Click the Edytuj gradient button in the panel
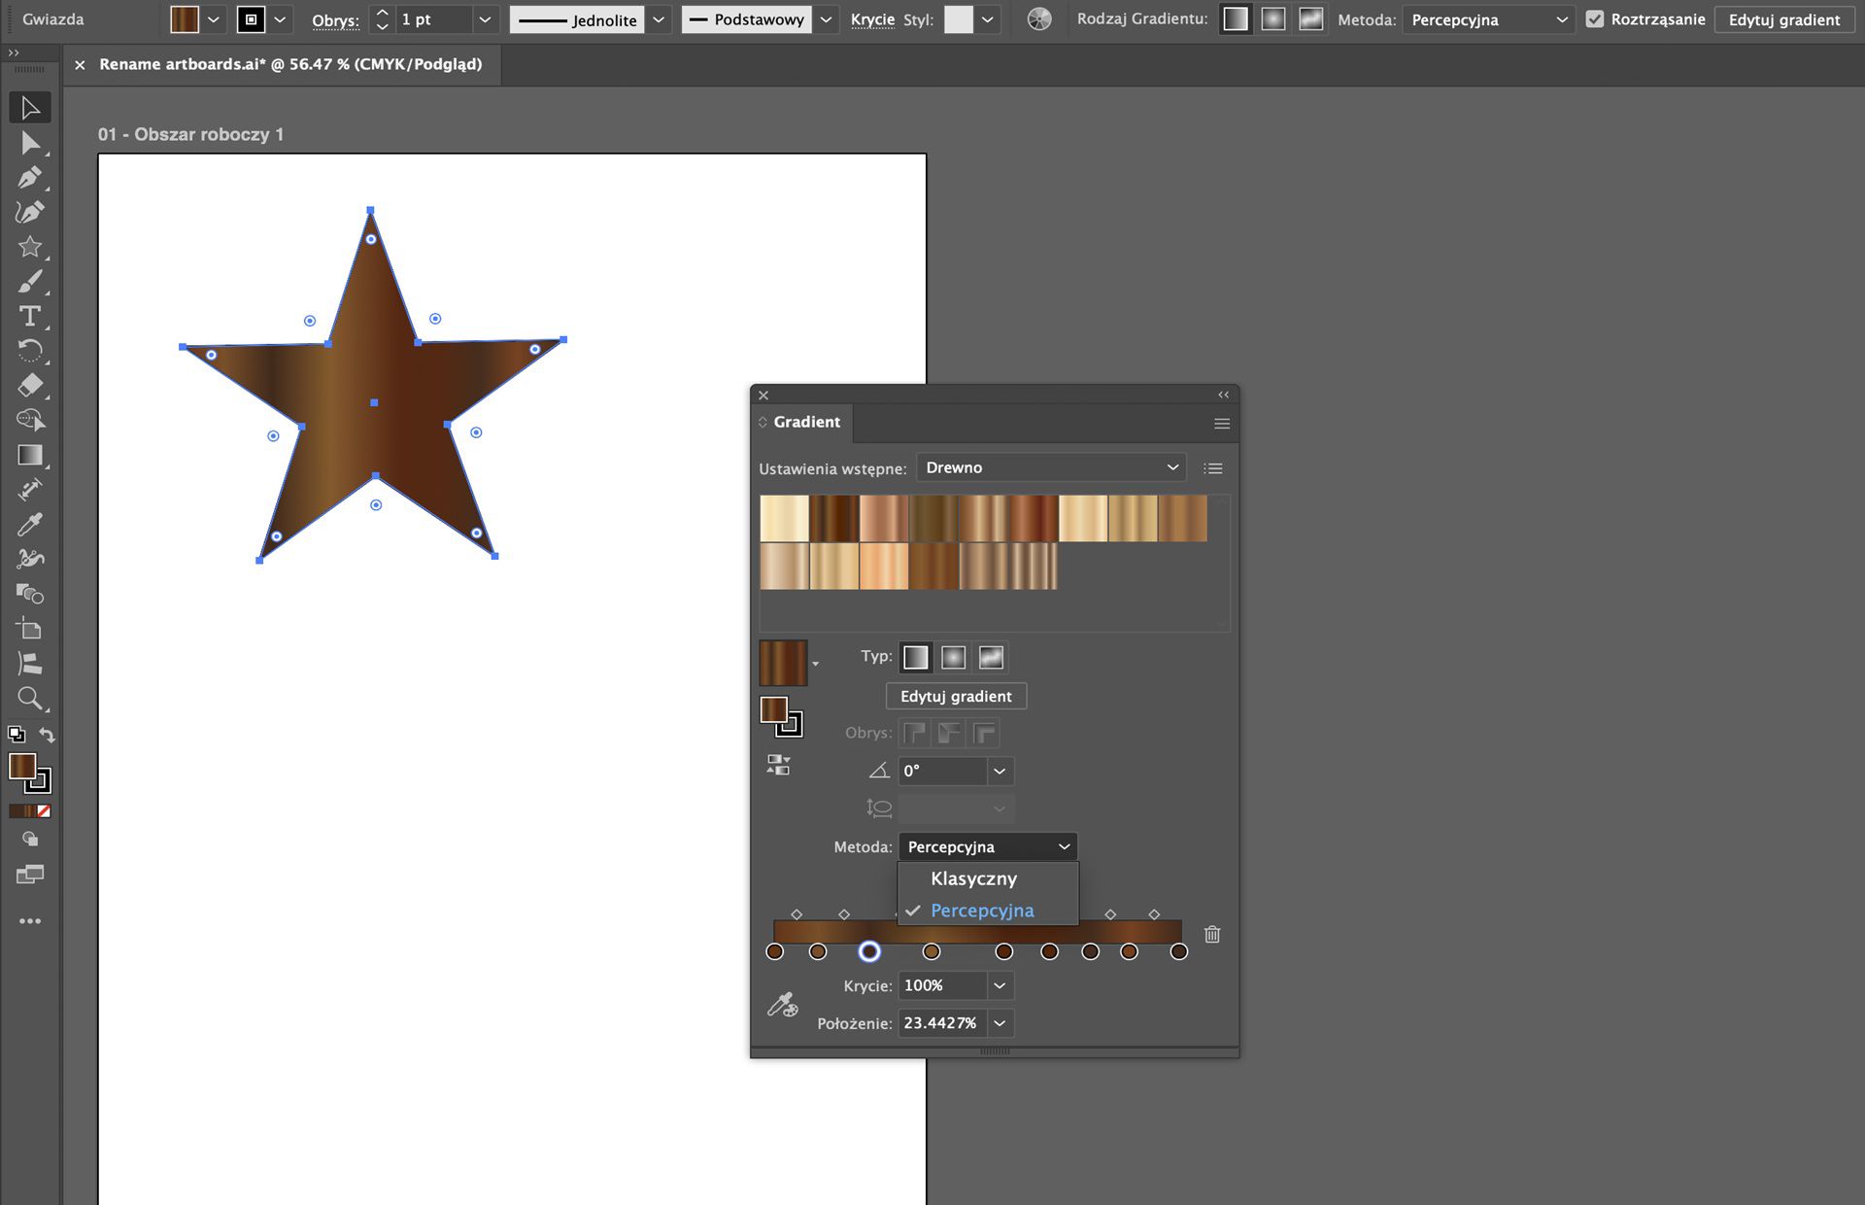1865x1205 pixels. [955, 696]
